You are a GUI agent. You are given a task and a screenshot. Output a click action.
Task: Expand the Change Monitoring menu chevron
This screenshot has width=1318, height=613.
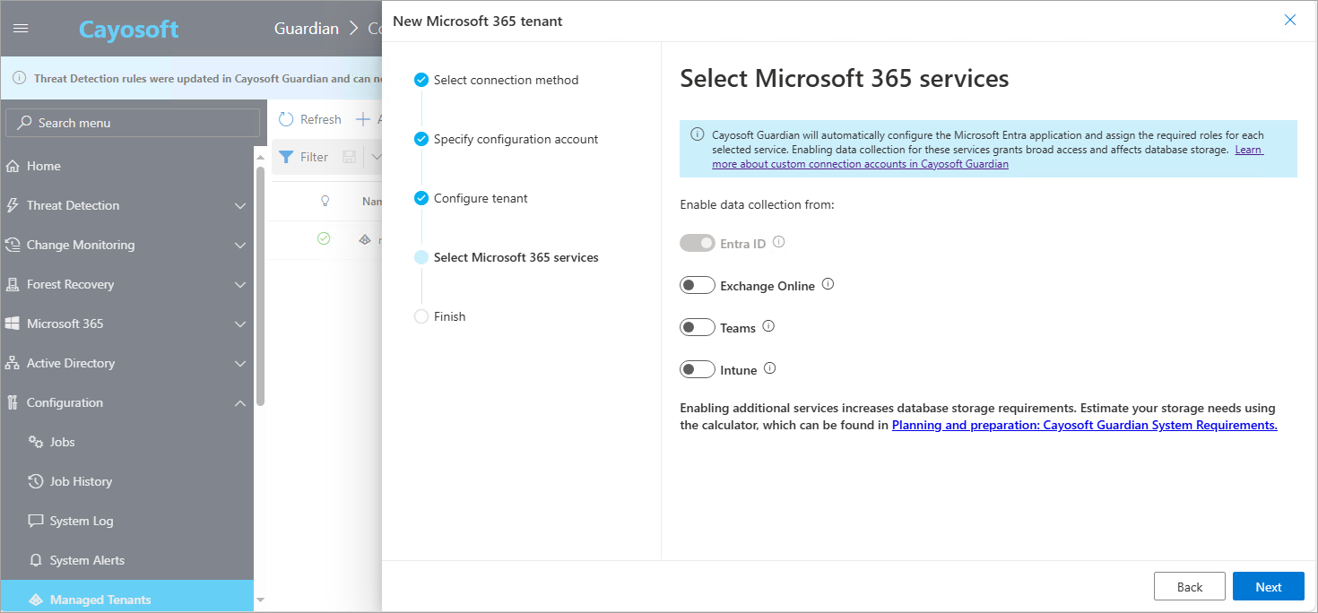coord(240,246)
